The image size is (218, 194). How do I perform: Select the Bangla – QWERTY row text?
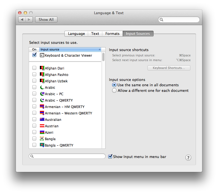click(x=59, y=145)
